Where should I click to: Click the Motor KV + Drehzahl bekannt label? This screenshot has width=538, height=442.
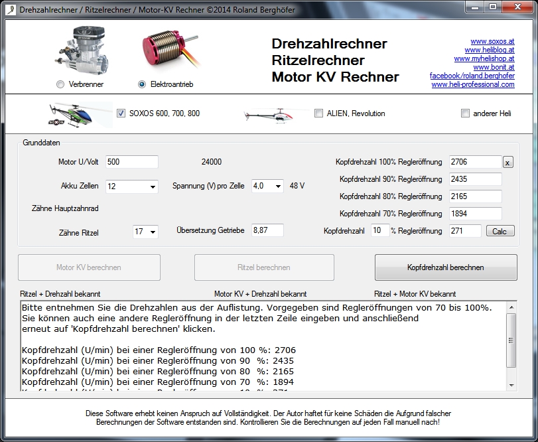(x=261, y=294)
